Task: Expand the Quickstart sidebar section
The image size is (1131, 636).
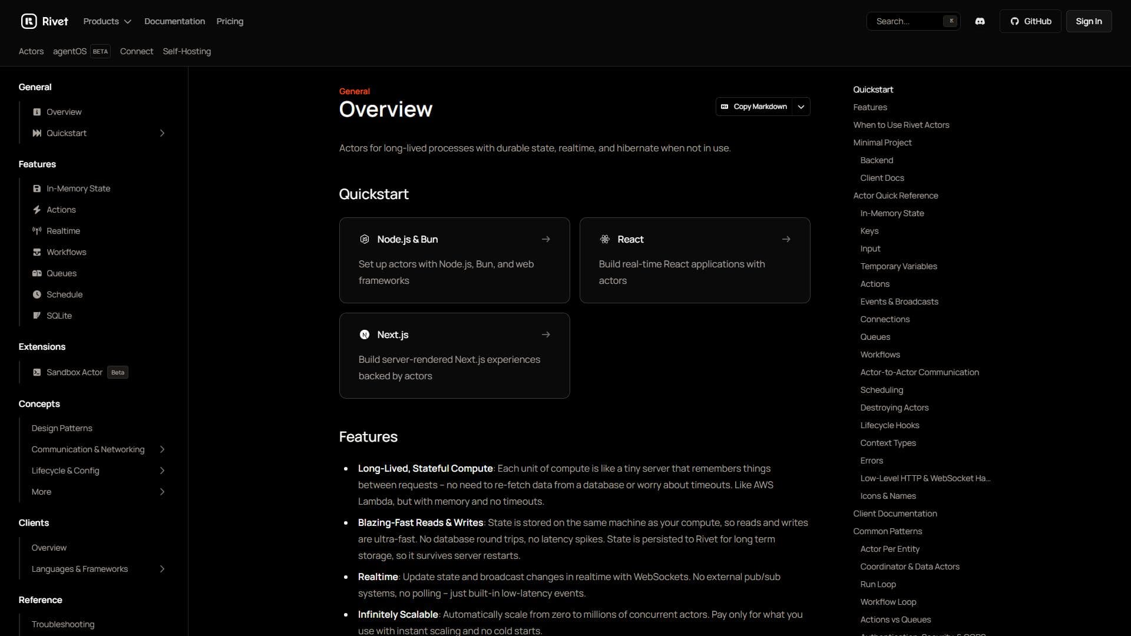Action: [x=162, y=133]
